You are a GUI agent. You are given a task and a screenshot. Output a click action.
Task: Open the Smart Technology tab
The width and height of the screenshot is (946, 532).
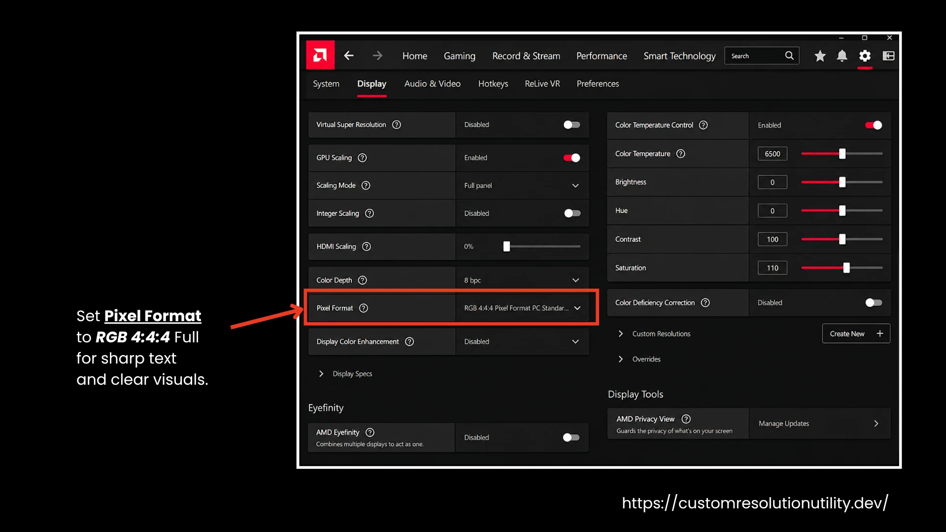[x=679, y=56]
